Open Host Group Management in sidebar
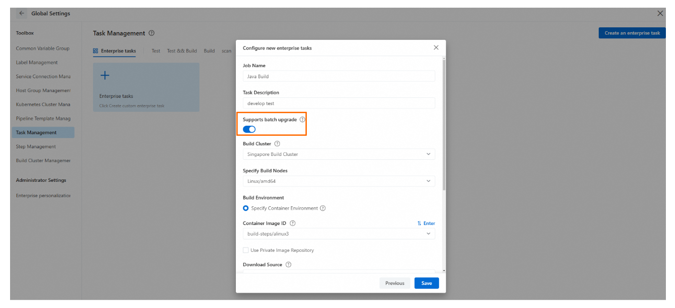 (43, 90)
